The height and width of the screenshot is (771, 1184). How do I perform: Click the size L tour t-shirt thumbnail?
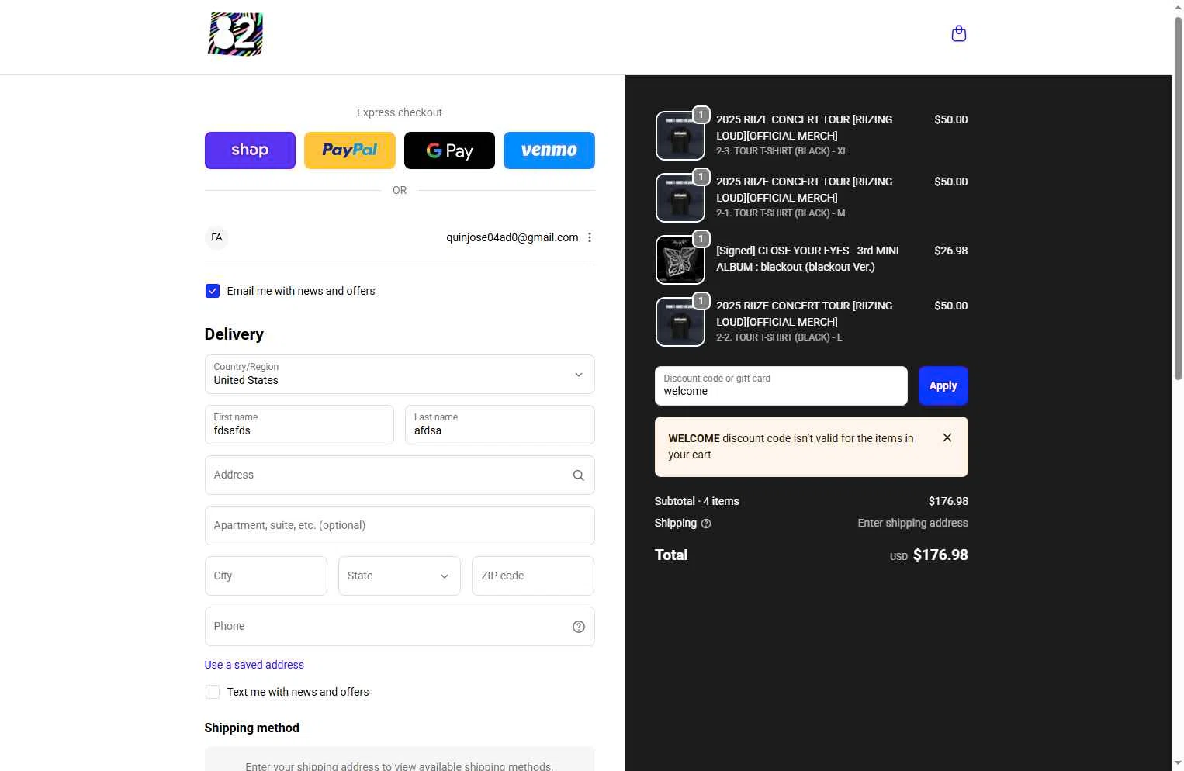click(680, 322)
